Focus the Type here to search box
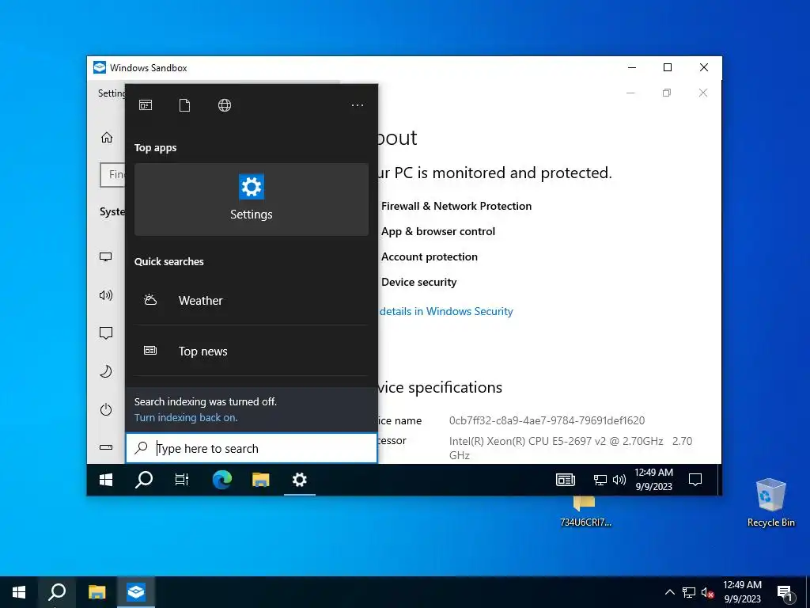This screenshot has height=608, width=810. [252, 448]
